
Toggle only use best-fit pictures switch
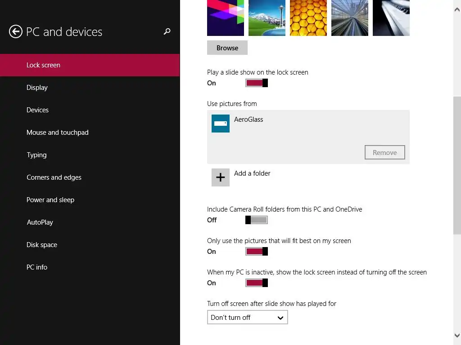257,251
